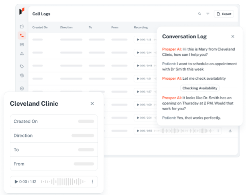The height and width of the screenshot is (195, 246).
Task: Click the To column header
Action: (90, 27)
